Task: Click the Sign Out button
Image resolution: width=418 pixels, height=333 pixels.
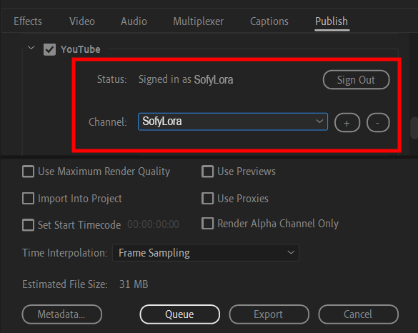Action: pos(356,80)
